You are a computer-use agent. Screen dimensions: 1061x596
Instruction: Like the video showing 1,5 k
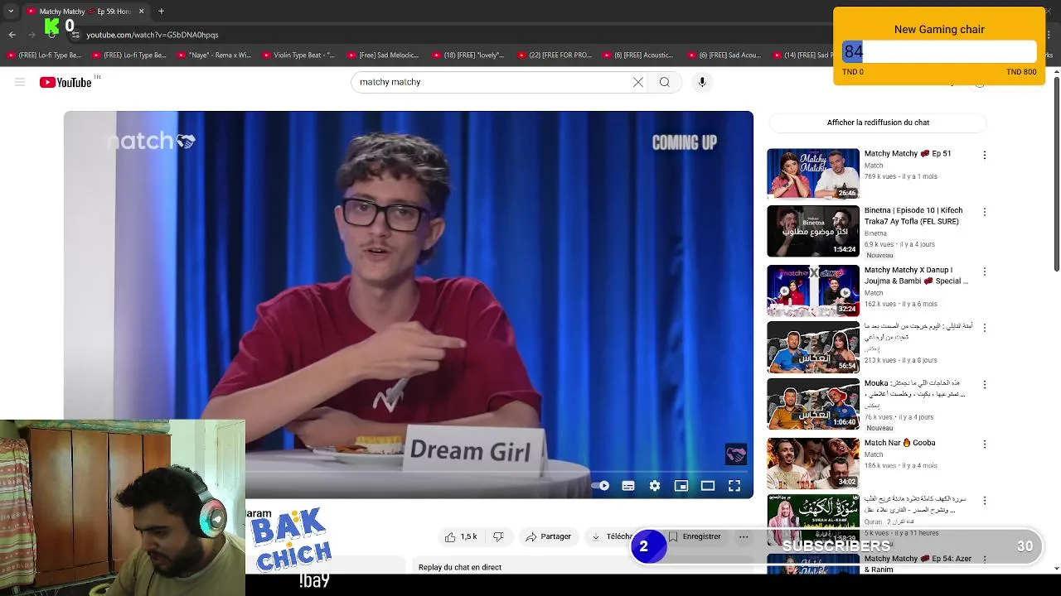461,536
